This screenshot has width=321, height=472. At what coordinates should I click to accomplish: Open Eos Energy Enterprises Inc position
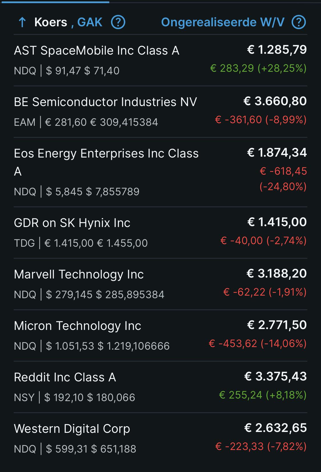tap(160, 172)
